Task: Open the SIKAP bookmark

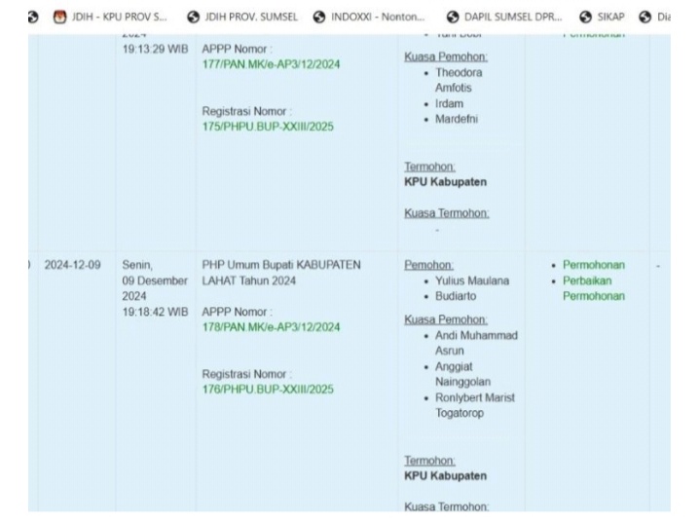Action: pyautogui.click(x=610, y=17)
